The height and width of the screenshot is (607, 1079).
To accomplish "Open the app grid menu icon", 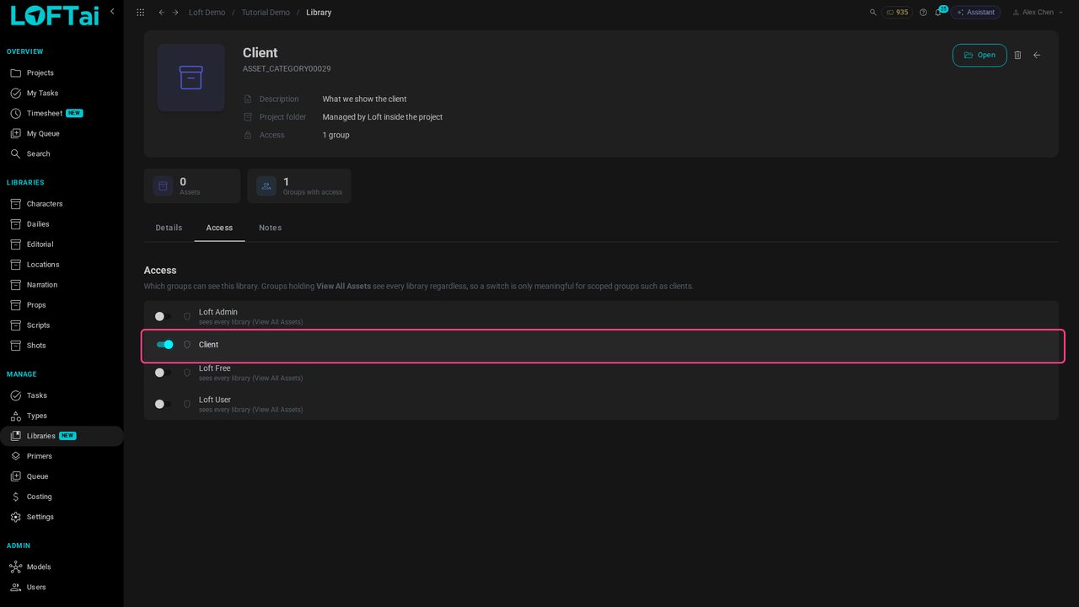I will pos(140,13).
